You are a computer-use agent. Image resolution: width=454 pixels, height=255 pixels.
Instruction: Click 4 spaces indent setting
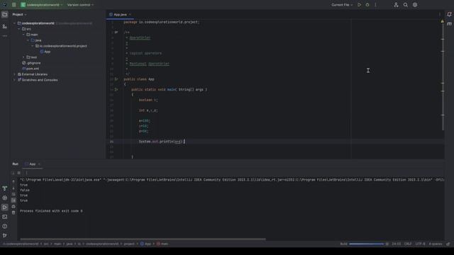pos(436,244)
